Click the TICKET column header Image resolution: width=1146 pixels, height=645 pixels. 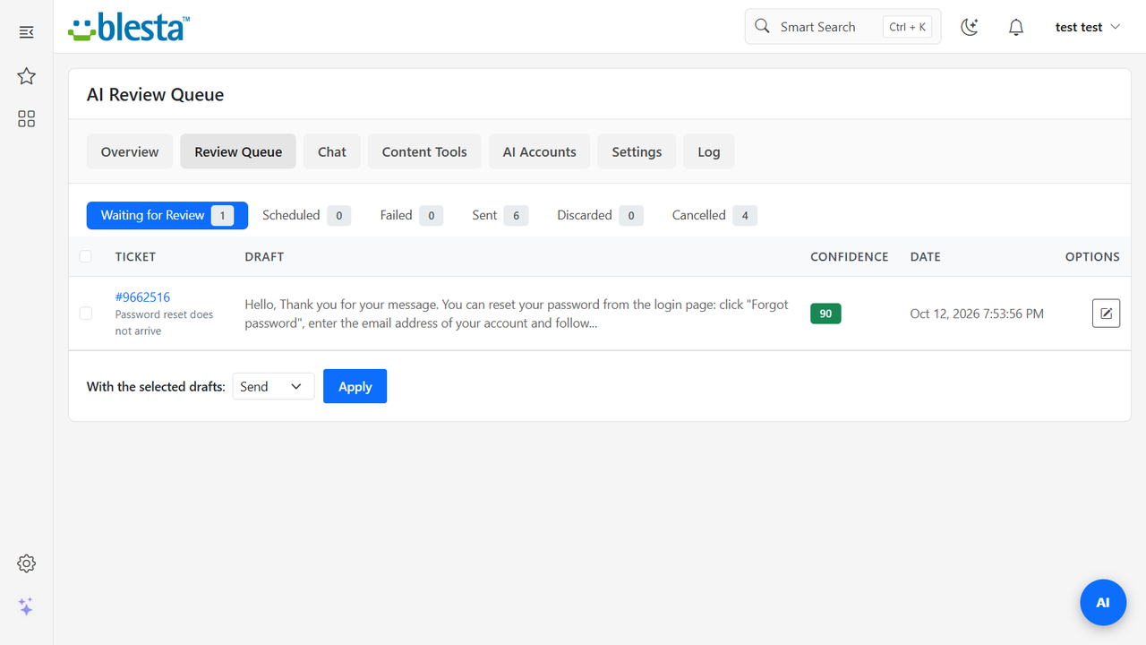click(135, 256)
